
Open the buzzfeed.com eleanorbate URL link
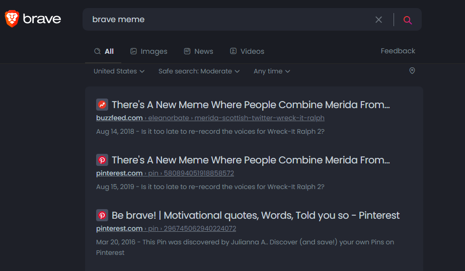(x=210, y=118)
